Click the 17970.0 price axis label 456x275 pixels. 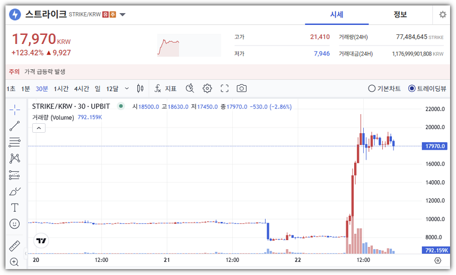point(435,146)
